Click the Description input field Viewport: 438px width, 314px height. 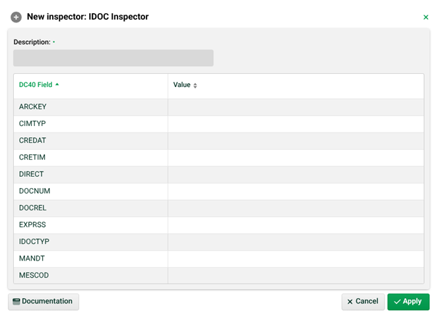[113, 58]
